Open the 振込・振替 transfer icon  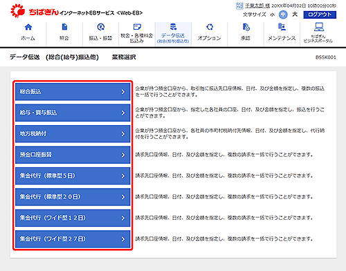[100, 27]
